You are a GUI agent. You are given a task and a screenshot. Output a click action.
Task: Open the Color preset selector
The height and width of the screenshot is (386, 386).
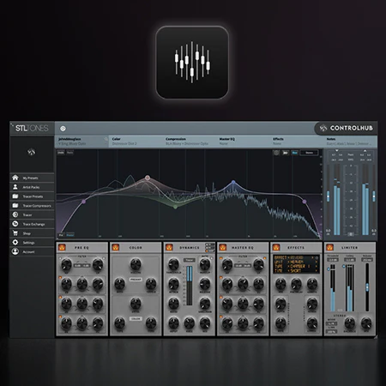(x=136, y=142)
